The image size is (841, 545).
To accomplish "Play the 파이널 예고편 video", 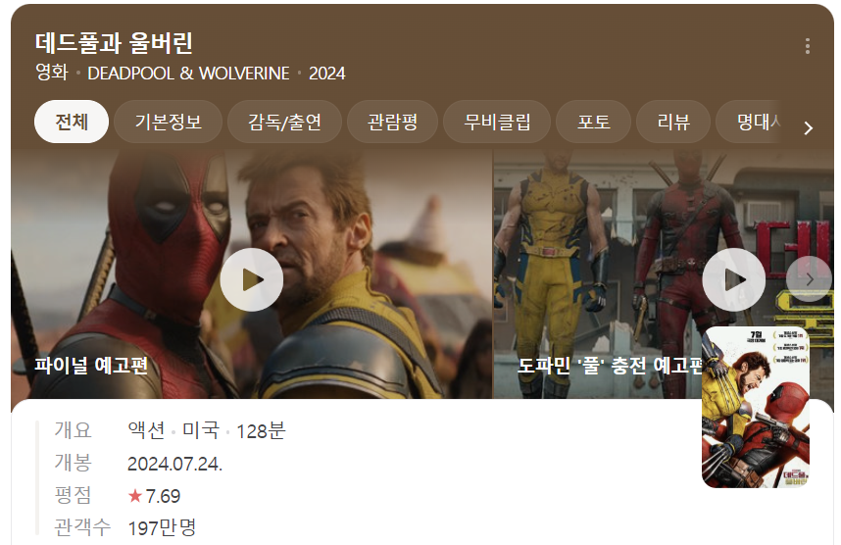I will [x=252, y=279].
